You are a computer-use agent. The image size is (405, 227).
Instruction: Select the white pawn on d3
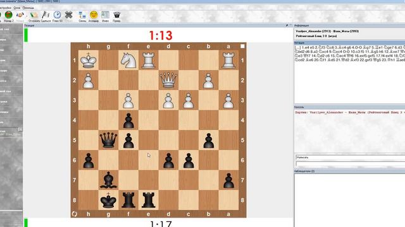pos(168,100)
